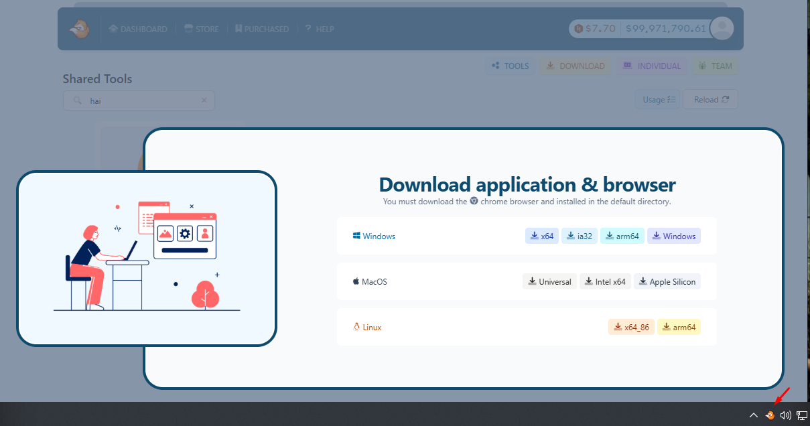Open the Help menu item
The height and width of the screenshot is (426, 810).
[320, 29]
